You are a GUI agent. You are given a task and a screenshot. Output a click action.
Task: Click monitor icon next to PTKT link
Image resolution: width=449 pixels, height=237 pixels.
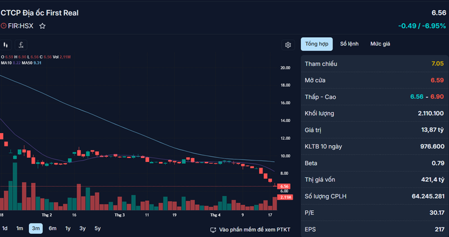(x=213, y=230)
